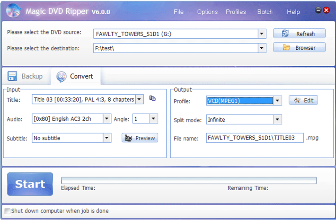This screenshot has width=336, height=220.
Task: Open the File menu
Action: (178, 12)
